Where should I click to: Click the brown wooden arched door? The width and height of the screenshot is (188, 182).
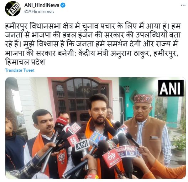[x=80, y=101]
